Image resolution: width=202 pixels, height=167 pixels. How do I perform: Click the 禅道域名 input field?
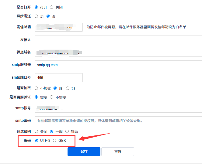(118, 52)
